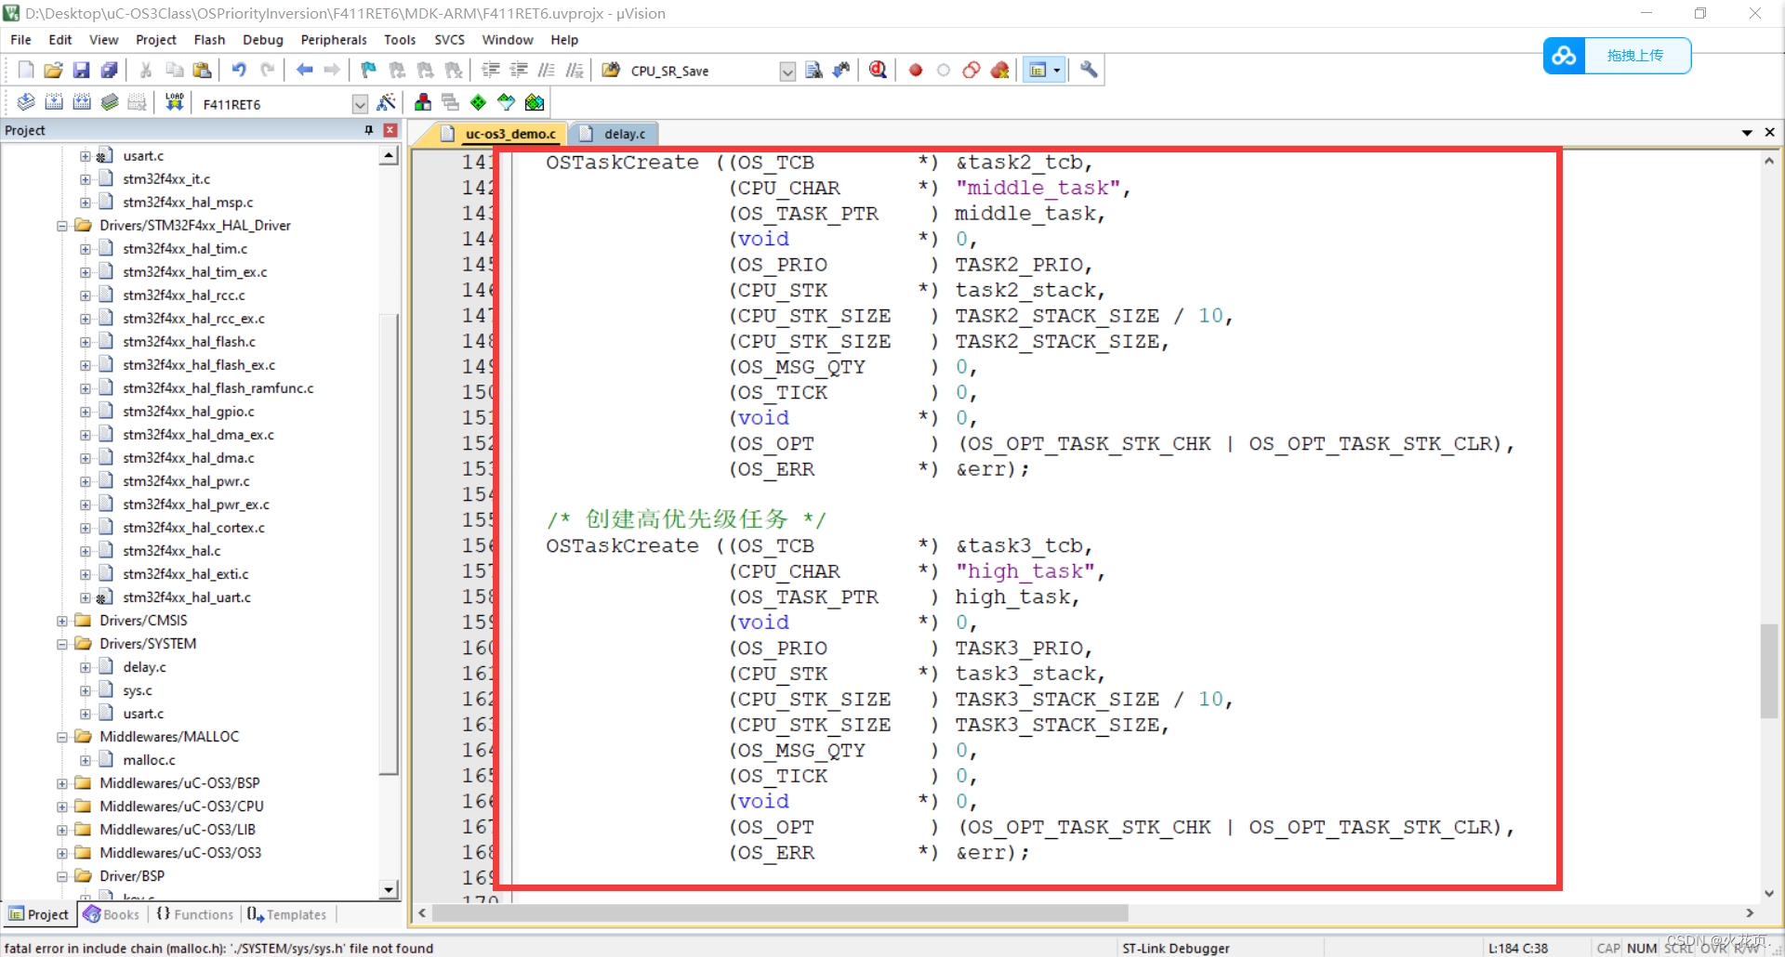Switch to the Templates panel tab
Screen dimensions: 1785x957
pyautogui.click(x=287, y=914)
